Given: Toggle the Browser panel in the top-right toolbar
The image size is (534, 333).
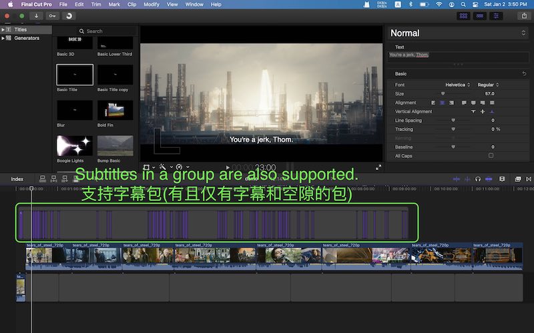Looking at the screenshot, I should pos(463,15).
